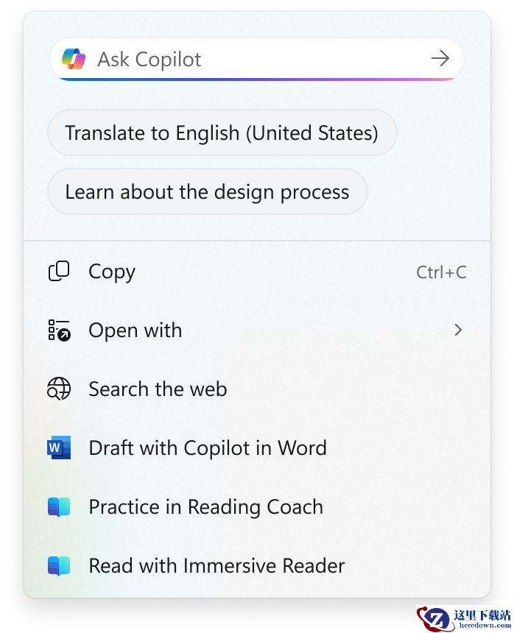Select Practice in Reading Coach

click(x=205, y=507)
